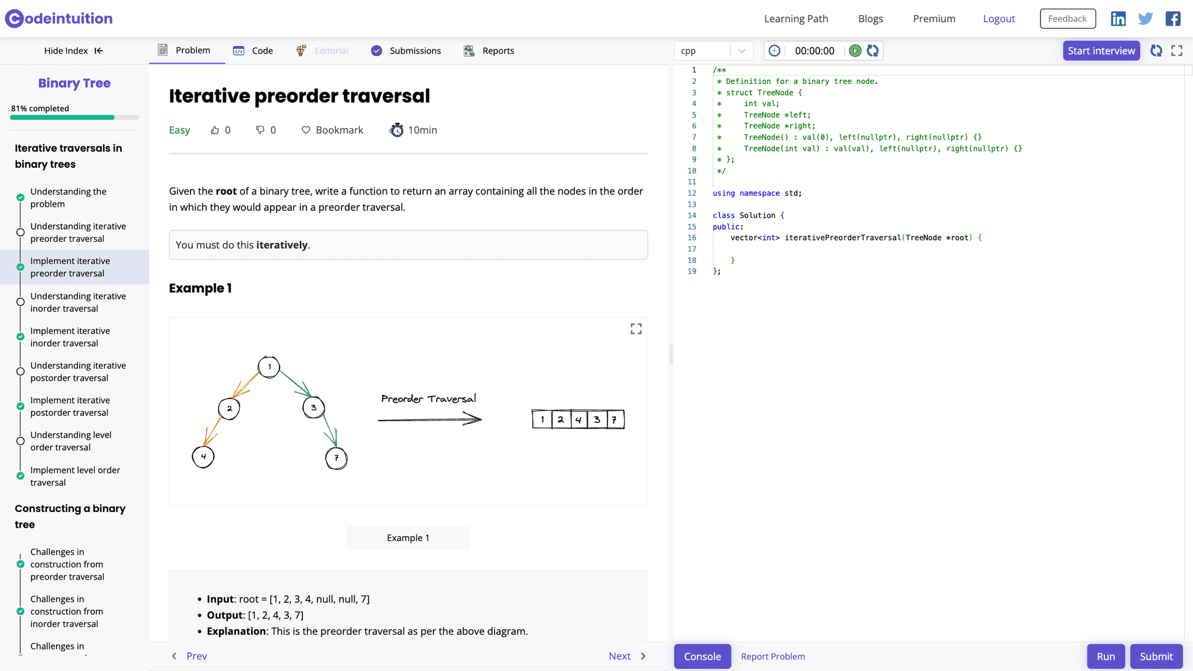1193x671 pixels.
Task: Start the interview timer with the play icon
Action: click(x=855, y=51)
